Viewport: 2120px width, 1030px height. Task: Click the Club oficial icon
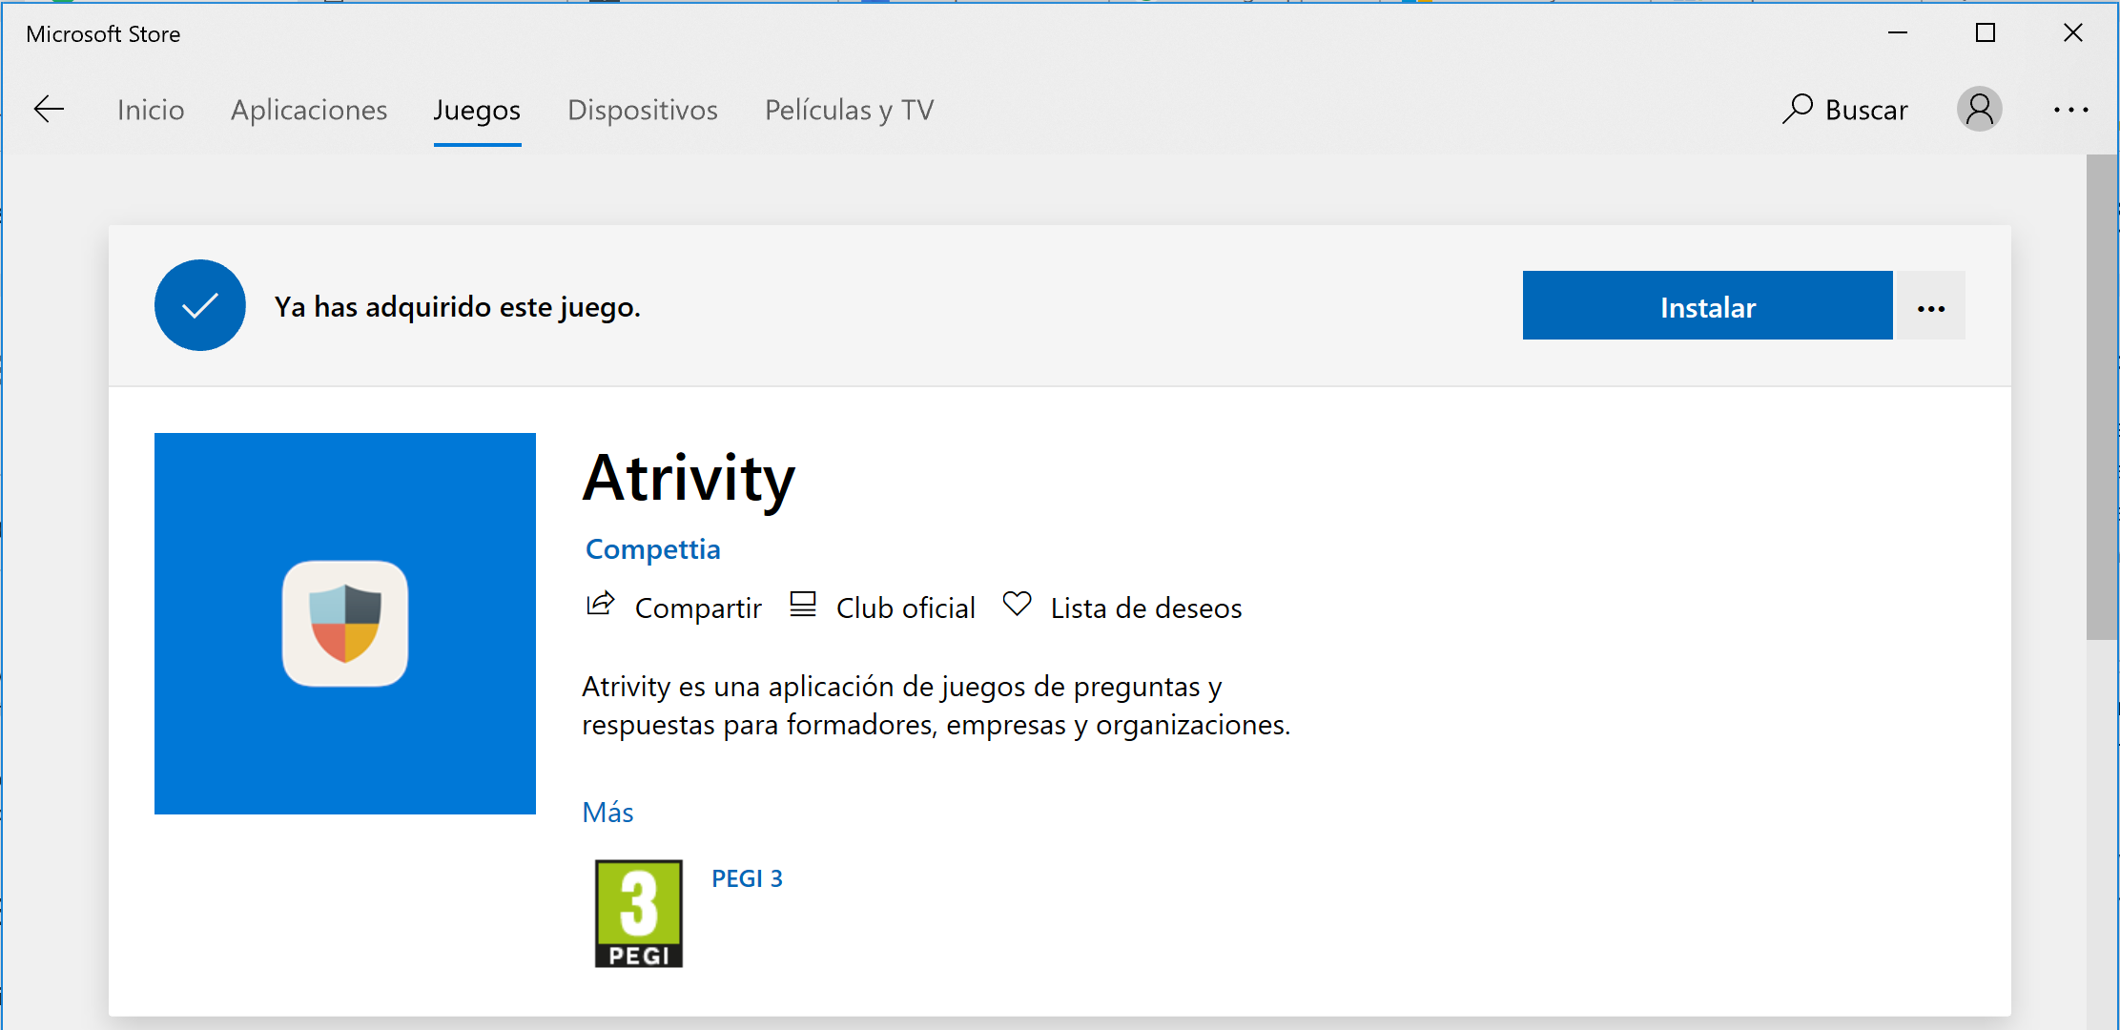(803, 605)
